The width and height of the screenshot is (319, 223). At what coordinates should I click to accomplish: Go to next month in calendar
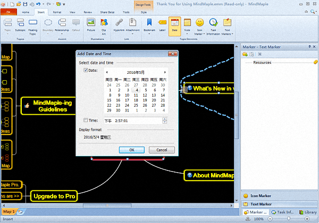point(165,72)
